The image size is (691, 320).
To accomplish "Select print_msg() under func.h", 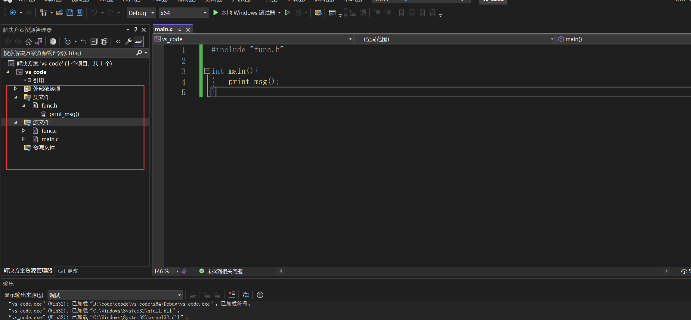I will 64,114.
